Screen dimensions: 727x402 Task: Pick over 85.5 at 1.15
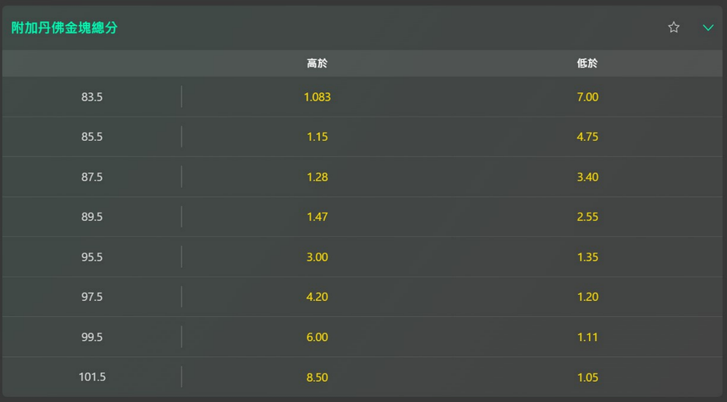point(317,136)
